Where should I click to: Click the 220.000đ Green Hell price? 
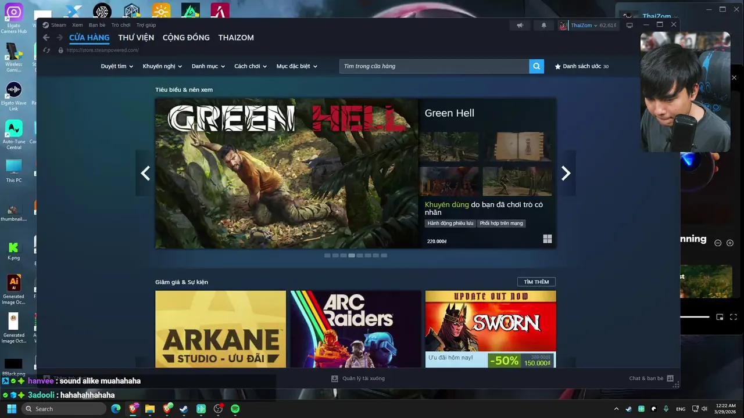[437, 242]
